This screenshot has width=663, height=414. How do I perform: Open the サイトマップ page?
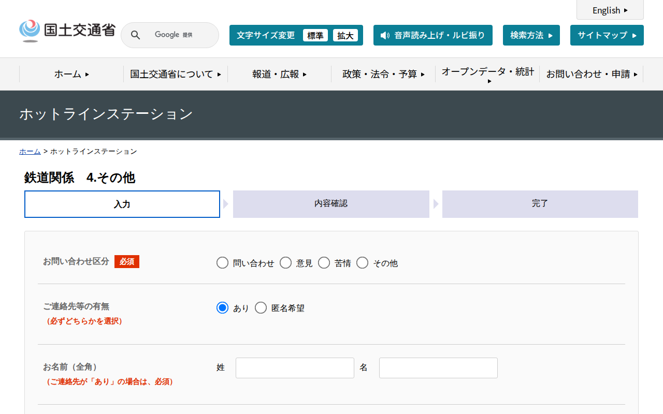tap(607, 35)
